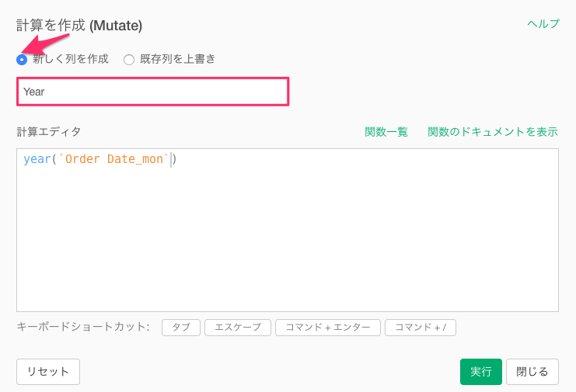Click the 計算を作成 (Mutate) dialog title
576x392 pixels.
pyautogui.click(x=79, y=26)
